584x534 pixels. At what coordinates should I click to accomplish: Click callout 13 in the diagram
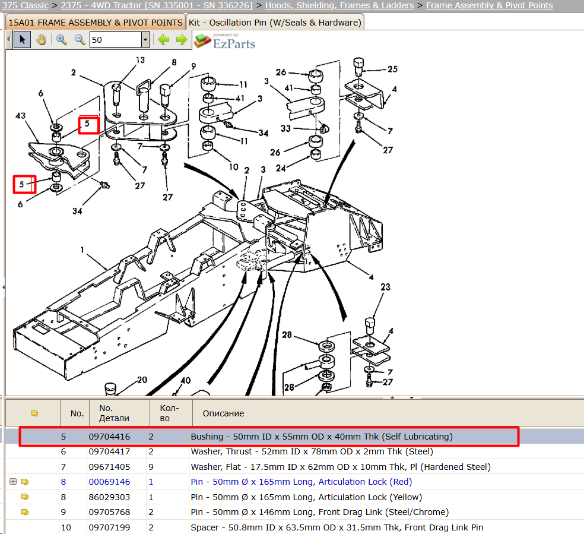pos(140,60)
